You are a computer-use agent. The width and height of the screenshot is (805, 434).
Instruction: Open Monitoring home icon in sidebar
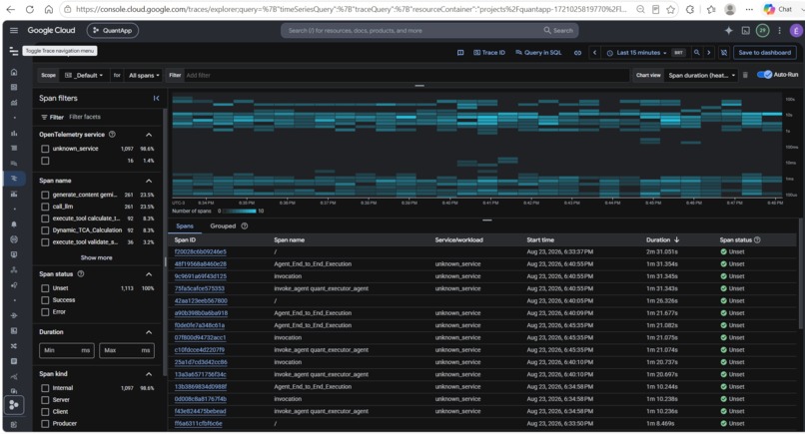click(14, 72)
